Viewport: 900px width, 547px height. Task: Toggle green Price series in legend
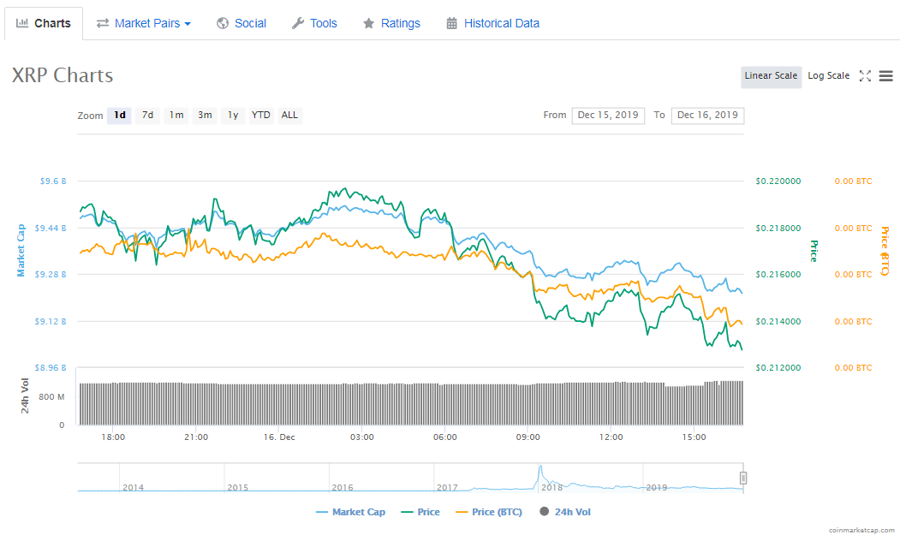(x=420, y=512)
